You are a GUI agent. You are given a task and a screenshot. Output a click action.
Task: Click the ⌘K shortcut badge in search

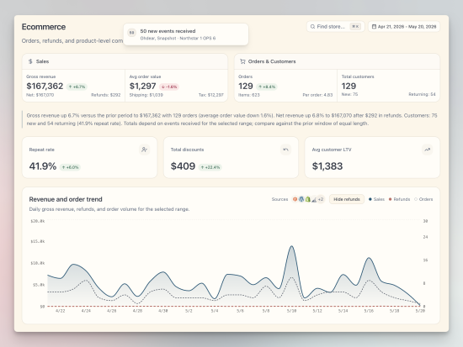tap(355, 27)
